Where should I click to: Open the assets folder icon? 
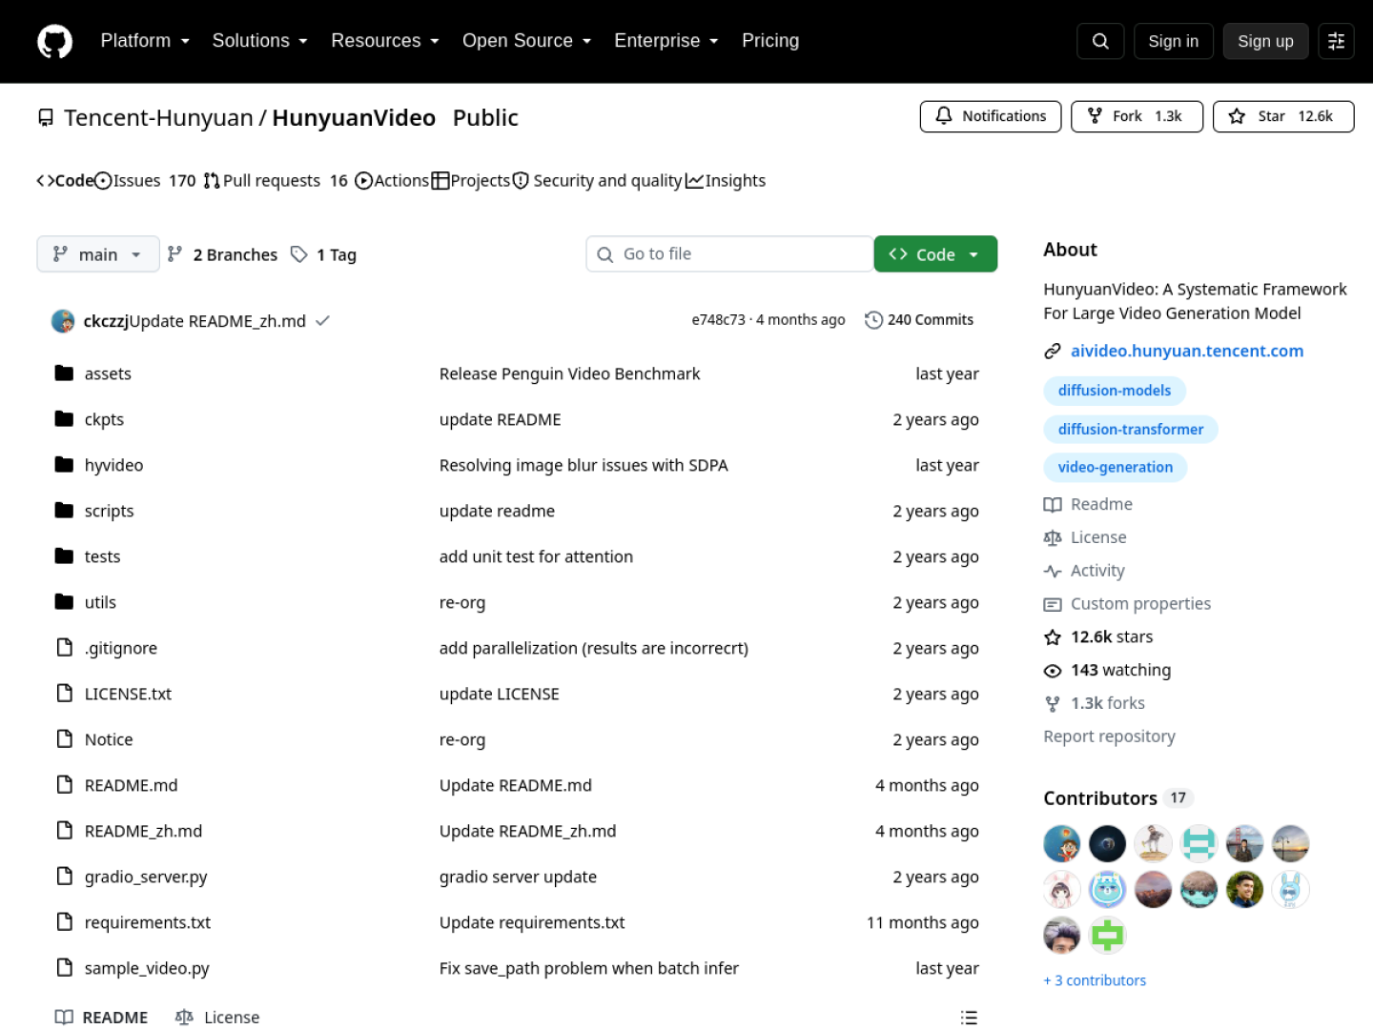tap(64, 373)
